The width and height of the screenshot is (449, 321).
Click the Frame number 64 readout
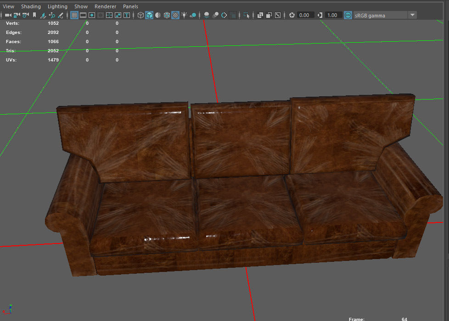(x=404, y=319)
